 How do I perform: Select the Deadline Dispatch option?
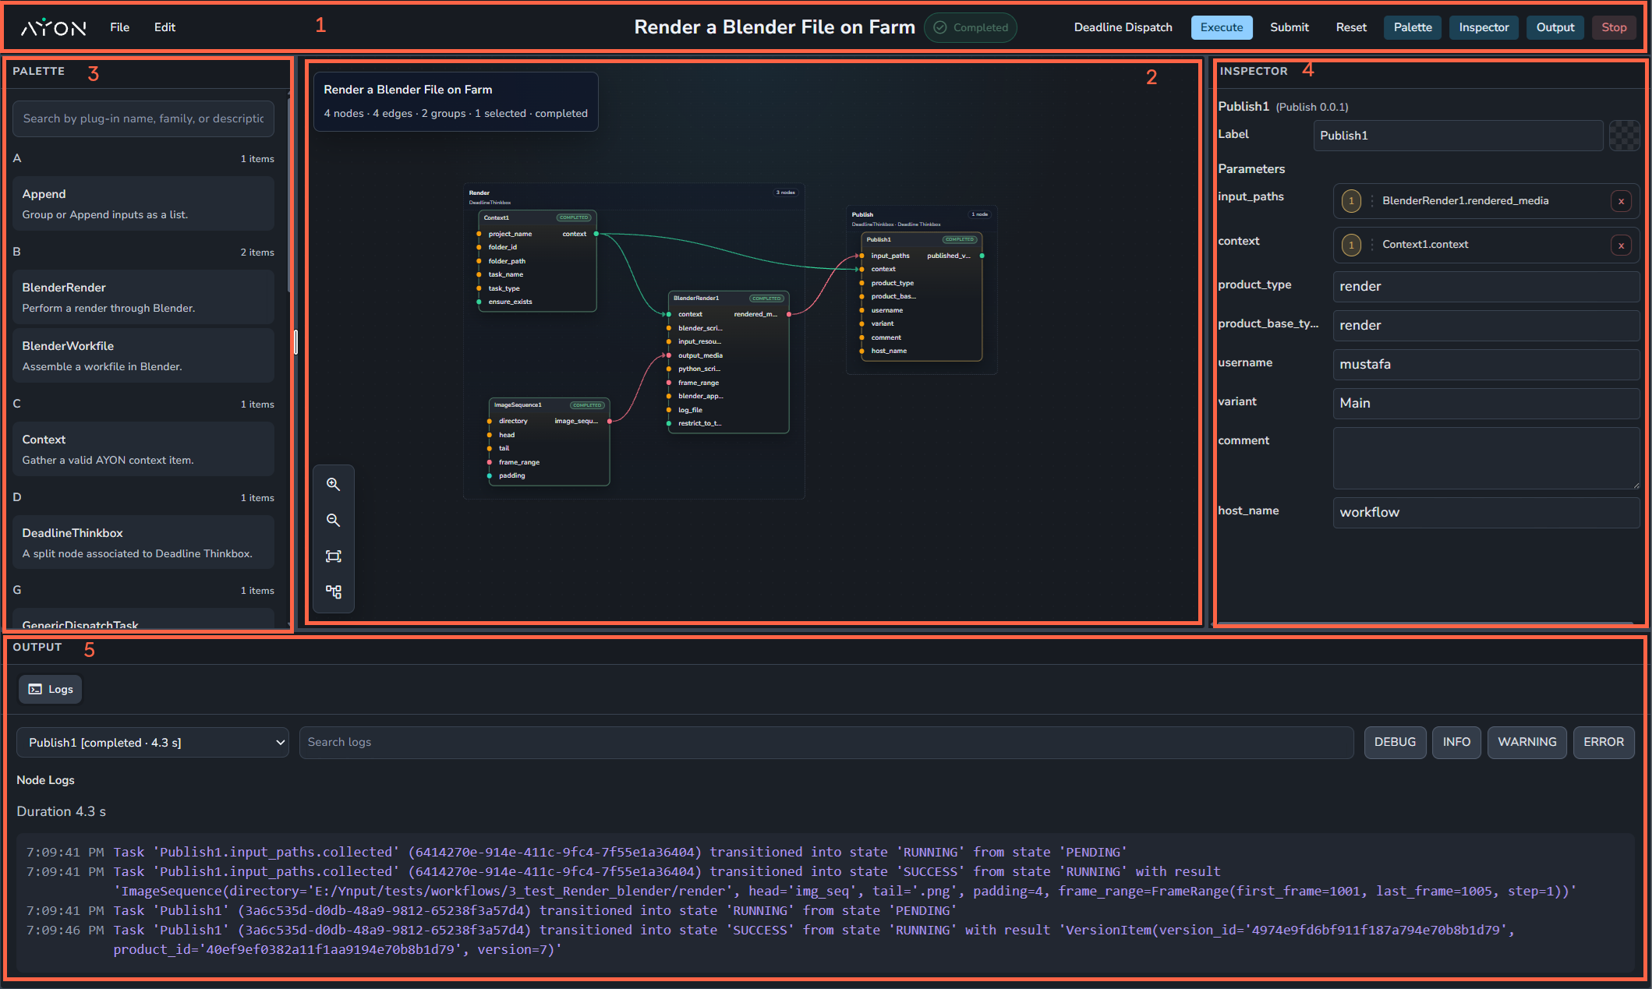[x=1123, y=27]
